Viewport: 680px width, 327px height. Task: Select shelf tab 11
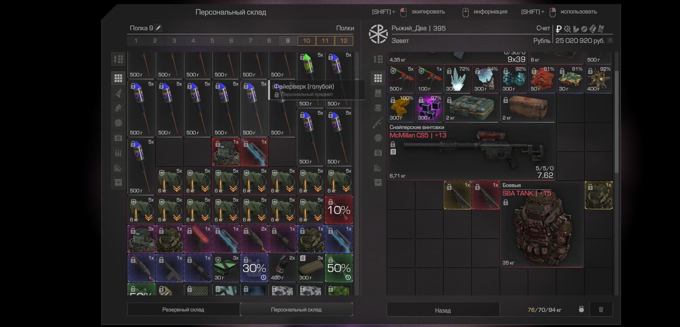325,40
